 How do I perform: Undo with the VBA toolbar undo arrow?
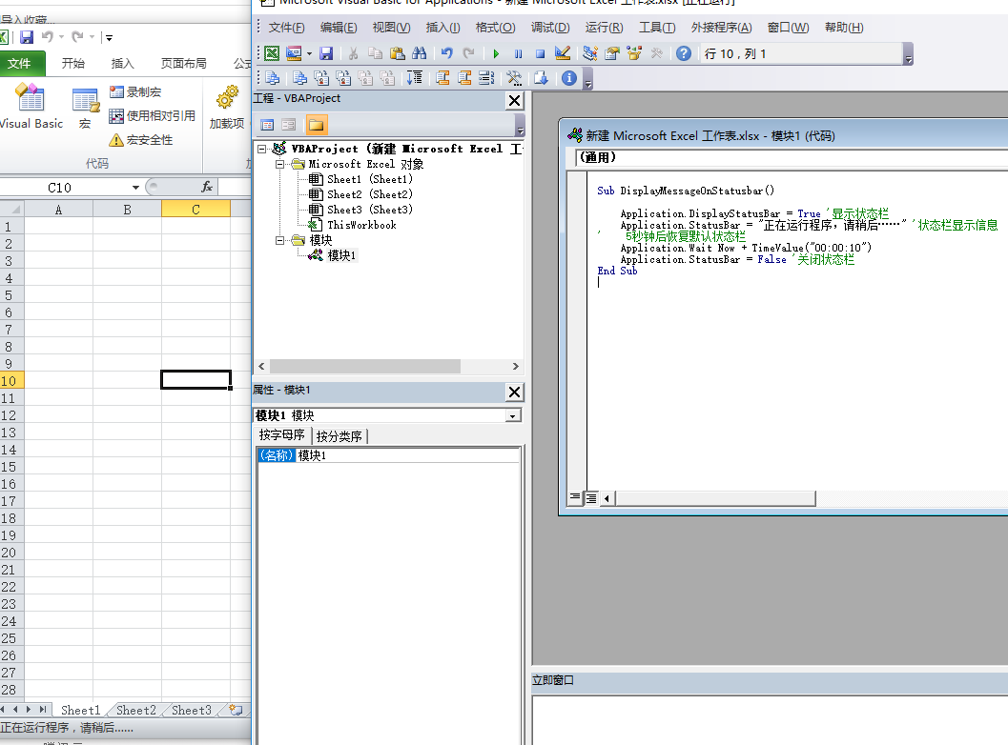pyautogui.click(x=447, y=54)
